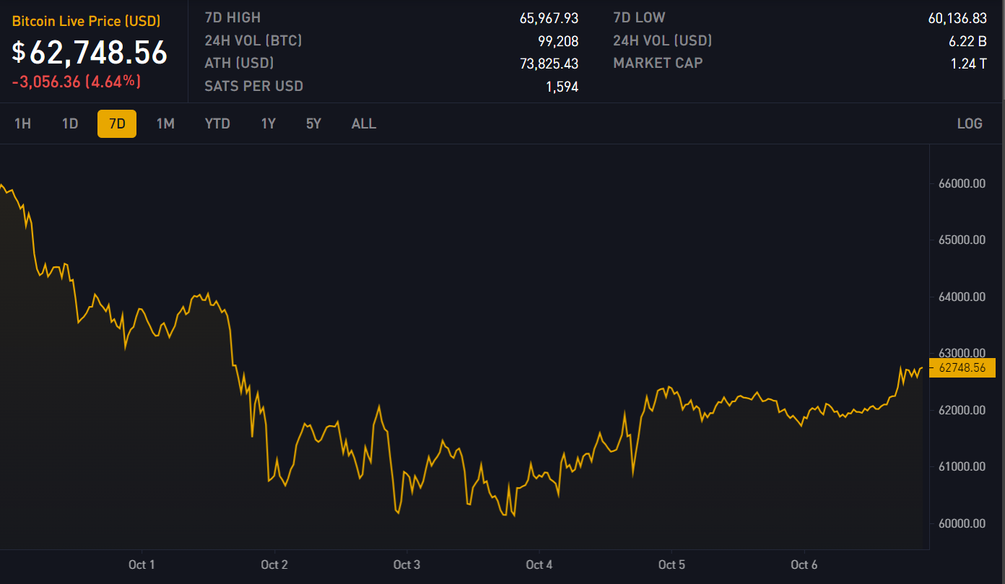
Task: Click the 7D HIGH stat label
Action: (232, 17)
